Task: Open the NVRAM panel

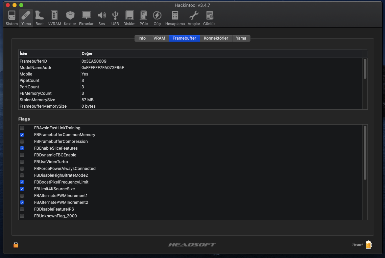Action: (54, 18)
